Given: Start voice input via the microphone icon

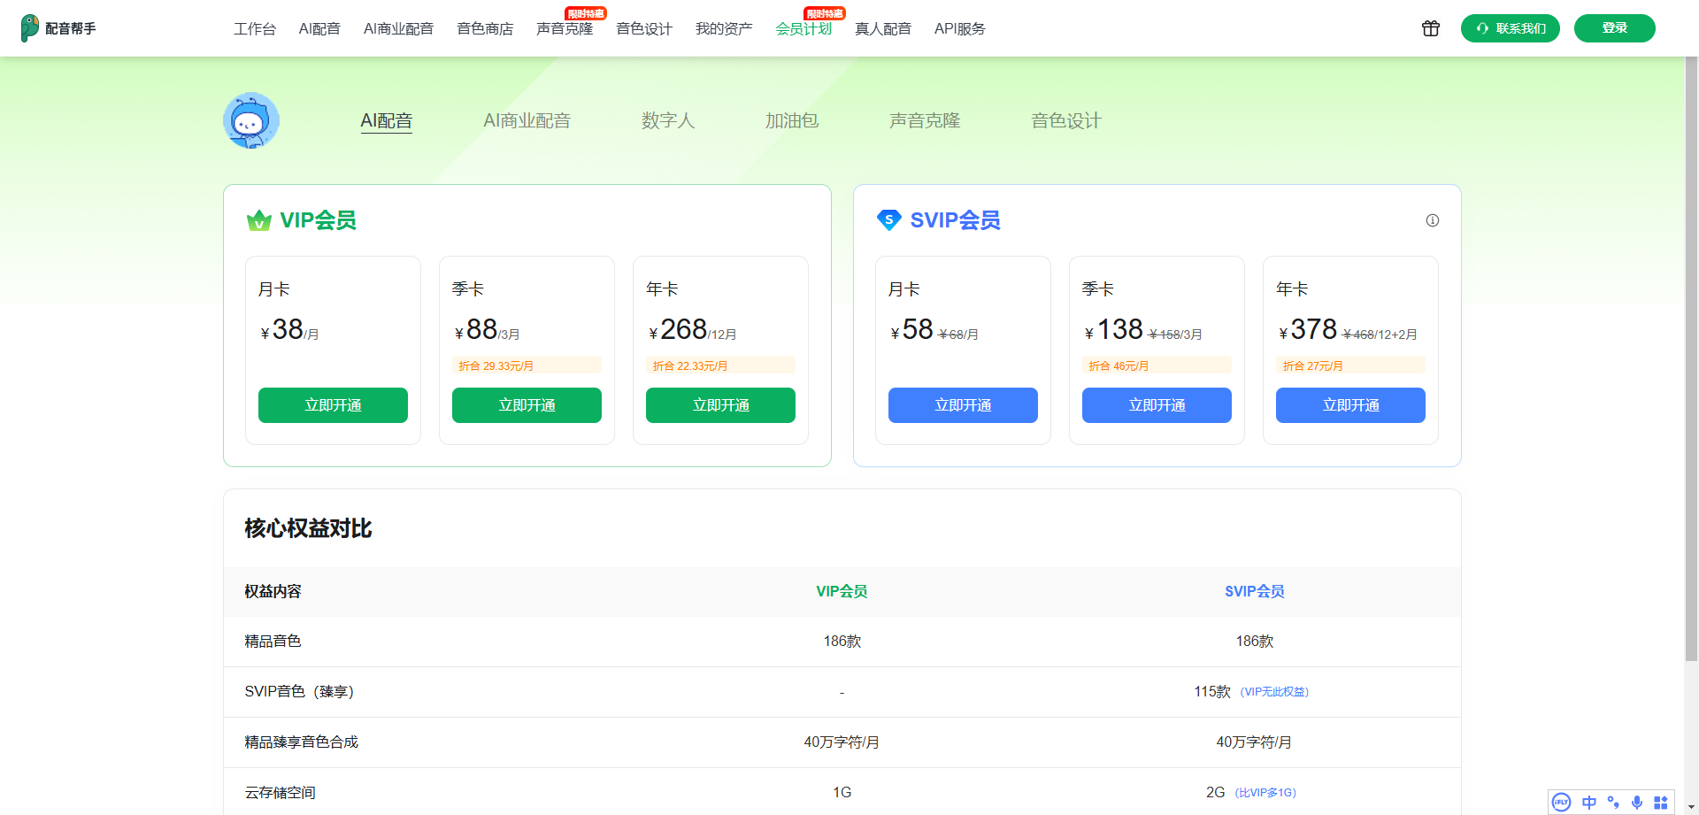Looking at the screenshot, I should pyautogui.click(x=1637, y=802).
